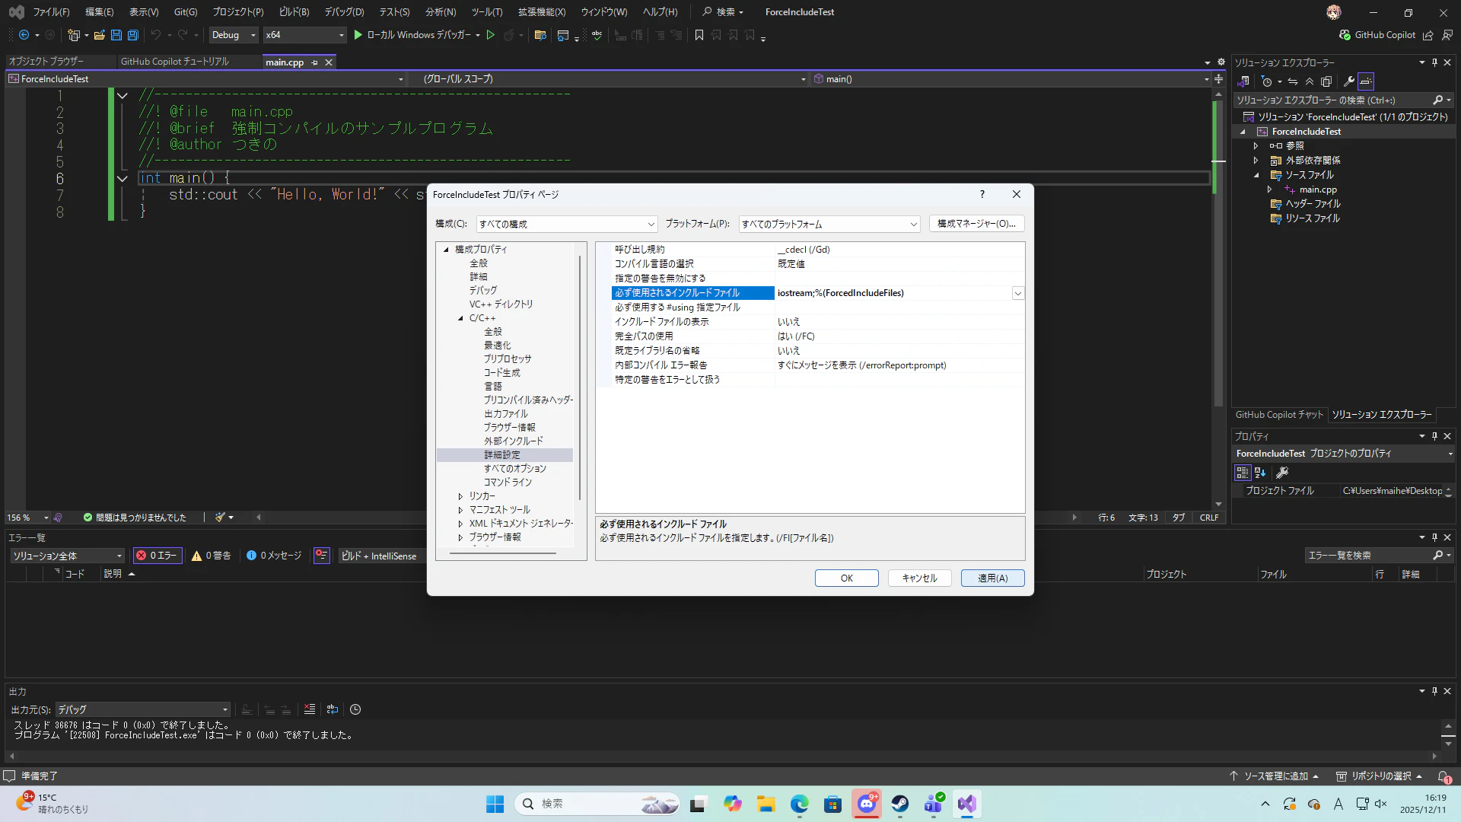Viewport: 1461px width, 822px height.
Task: Toggle the 0 エラー errors filter
Action: click(x=158, y=556)
